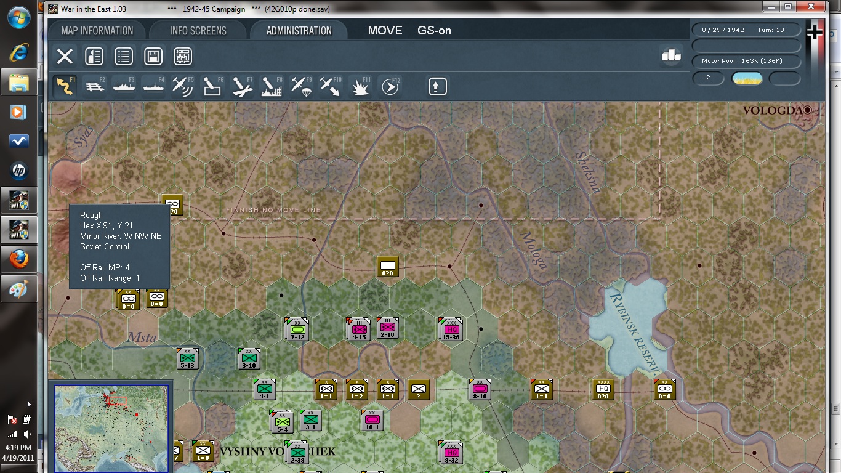Select the F7 bomb airfield icon
This screenshot has width=841, height=473.
242,86
